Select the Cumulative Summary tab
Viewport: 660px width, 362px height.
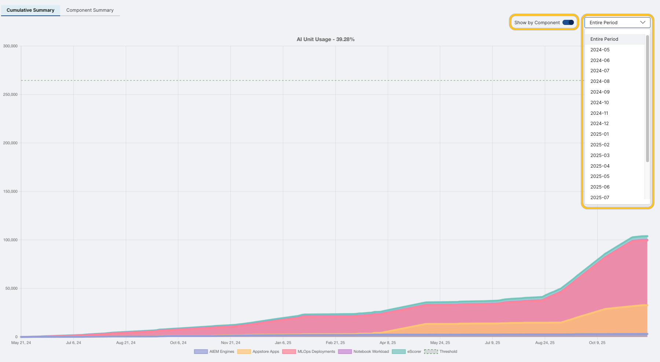click(30, 10)
